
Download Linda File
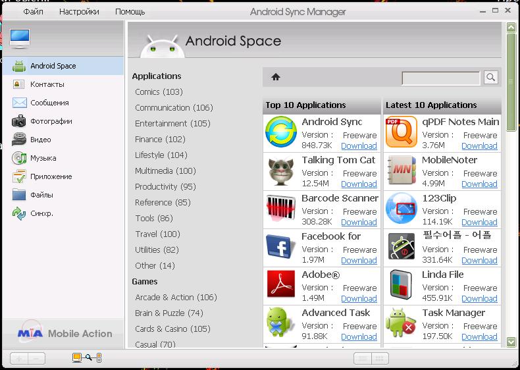479,298
